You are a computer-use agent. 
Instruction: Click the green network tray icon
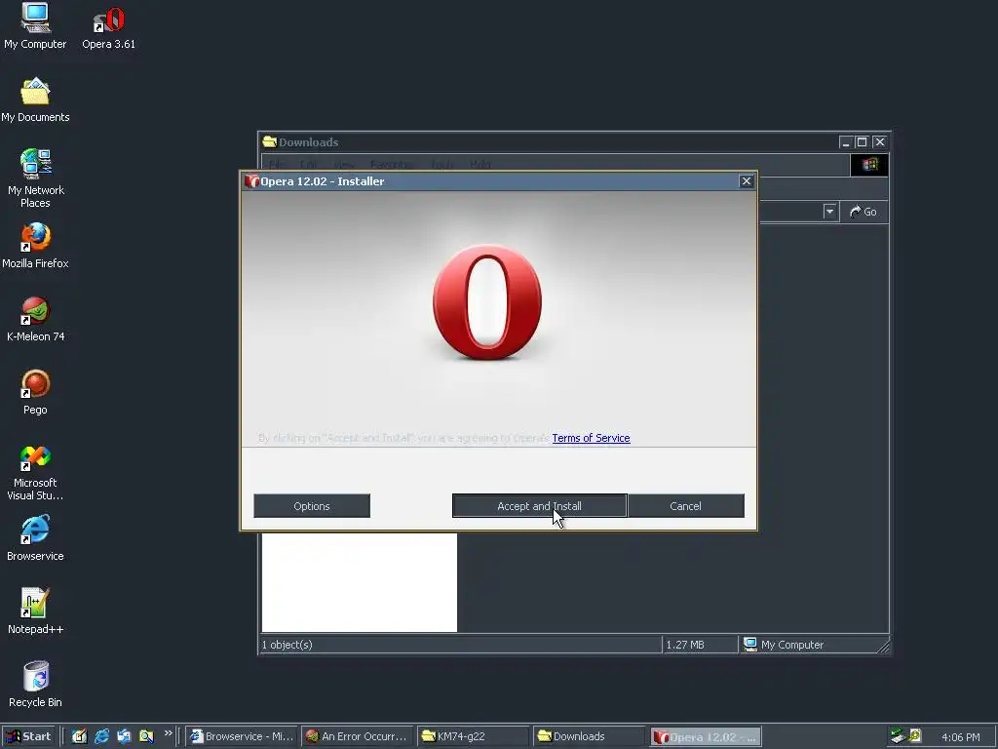click(x=898, y=736)
